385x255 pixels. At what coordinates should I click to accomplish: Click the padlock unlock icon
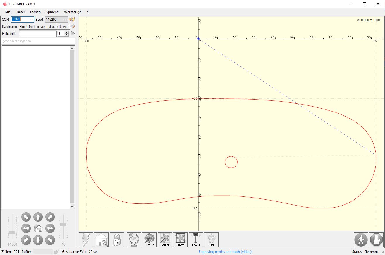(x=117, y=240)
